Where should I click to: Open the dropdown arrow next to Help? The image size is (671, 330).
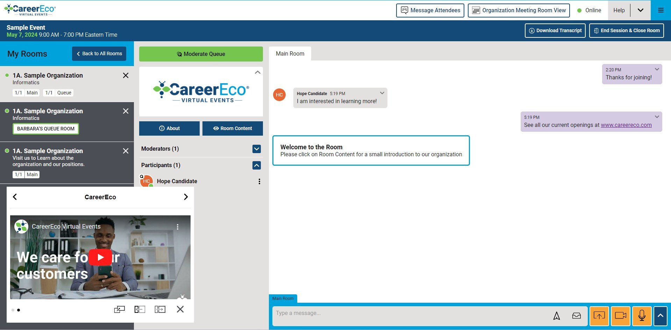(640, 10)
